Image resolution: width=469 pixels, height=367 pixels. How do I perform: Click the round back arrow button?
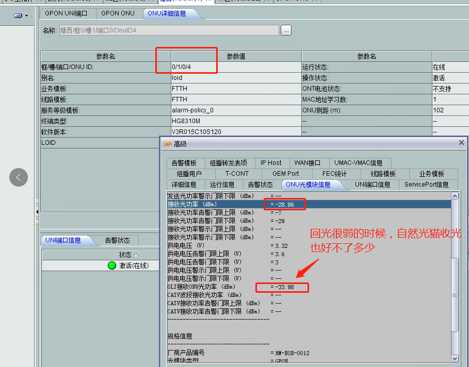[x=19, y=177]
